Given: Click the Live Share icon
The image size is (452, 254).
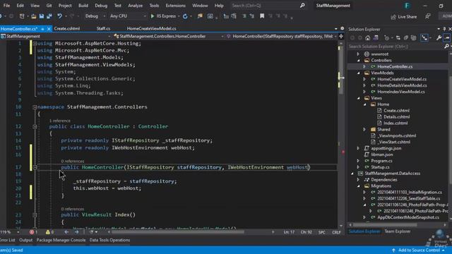Looking at the screenshot, I should 393,17.
